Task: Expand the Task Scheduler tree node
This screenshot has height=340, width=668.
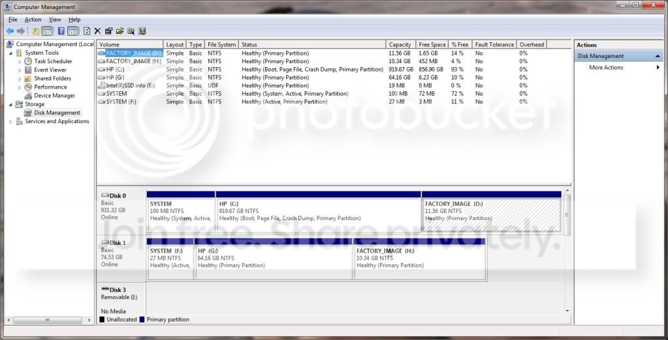Action: pos(20,61)
